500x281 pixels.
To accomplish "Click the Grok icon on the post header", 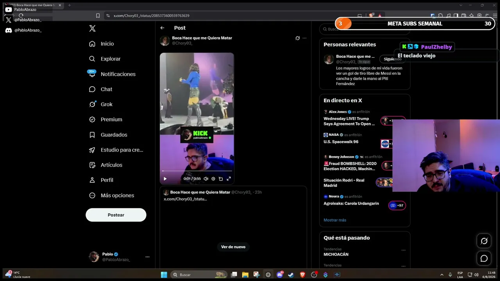I will coord(298,38).
